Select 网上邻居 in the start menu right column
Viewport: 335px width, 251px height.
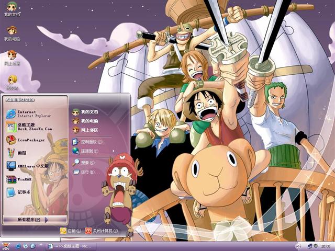(85, 130)
